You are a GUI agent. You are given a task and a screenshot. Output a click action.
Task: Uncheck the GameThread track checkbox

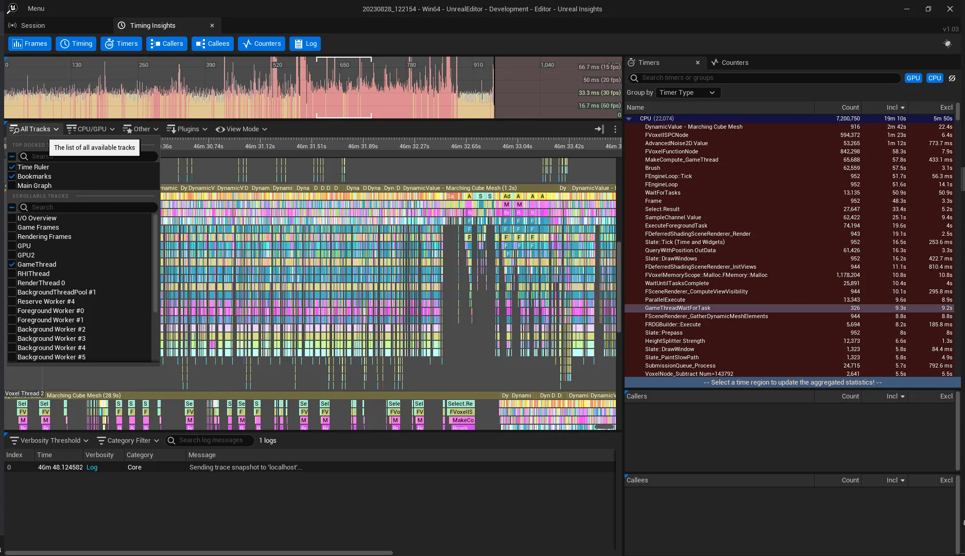pyautogui.click(x=12, y=265)
